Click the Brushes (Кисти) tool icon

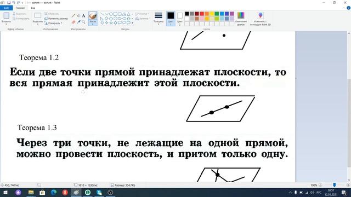click(93, 16)
